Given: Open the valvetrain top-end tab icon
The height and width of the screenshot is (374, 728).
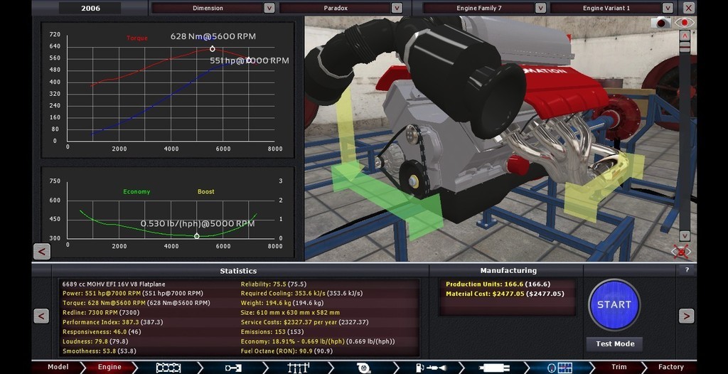Looking at the screenshot, I should click(x=298, y=368).
